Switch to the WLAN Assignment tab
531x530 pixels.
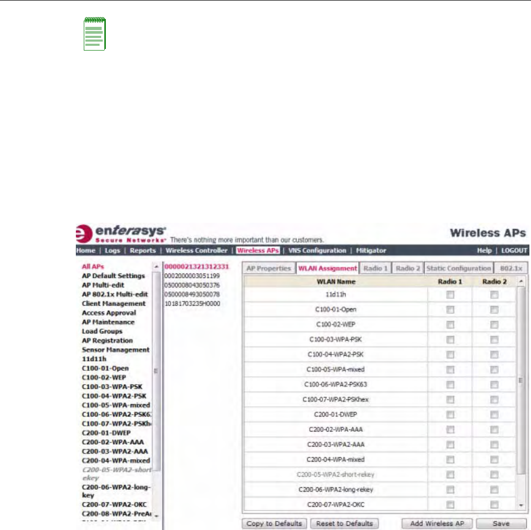pos(328,268)
